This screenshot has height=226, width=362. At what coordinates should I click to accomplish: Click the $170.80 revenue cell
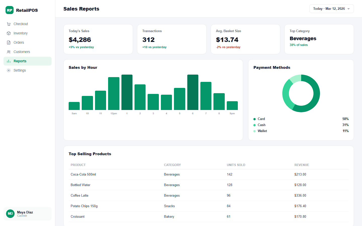tap(300, 217)
